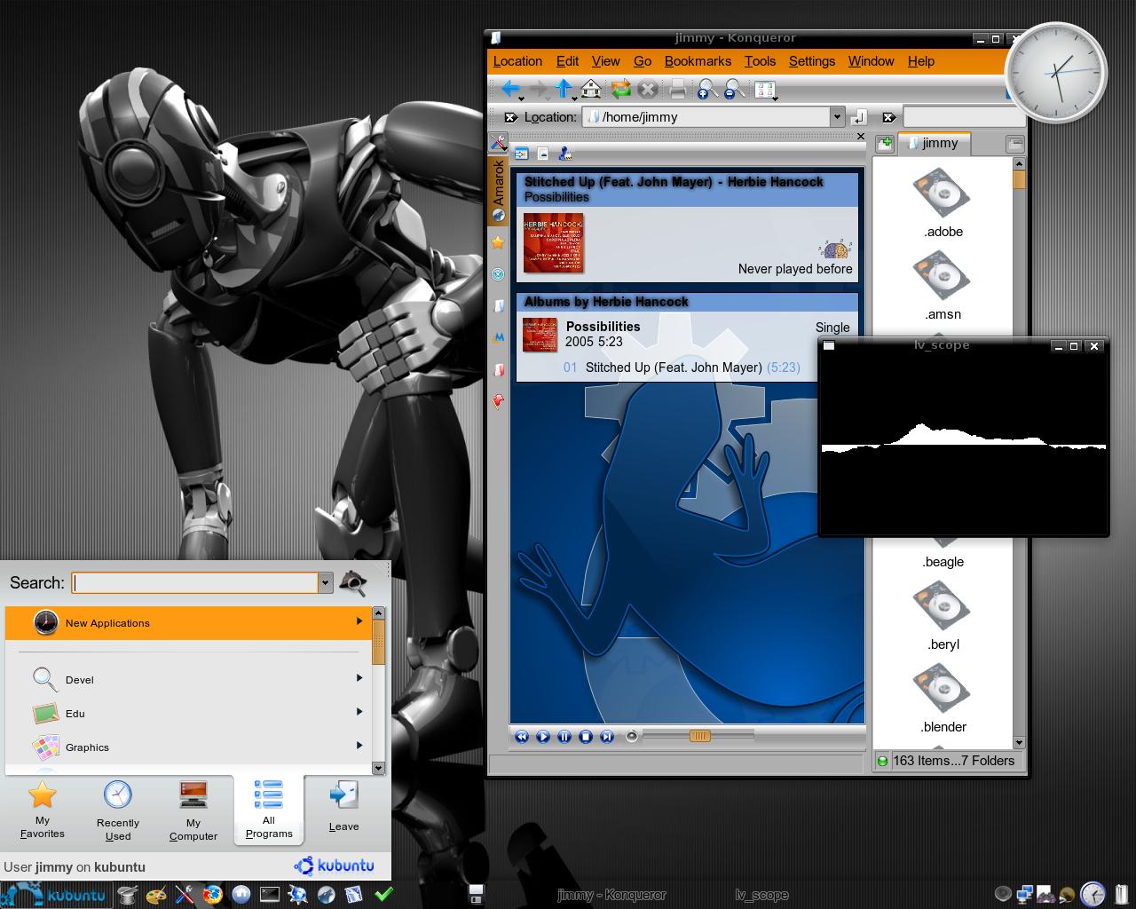Click the sidebar configure wrench icon

[x=498, y=142]
